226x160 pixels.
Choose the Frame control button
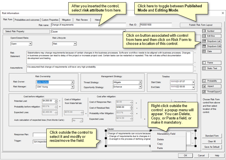(212, 63)
